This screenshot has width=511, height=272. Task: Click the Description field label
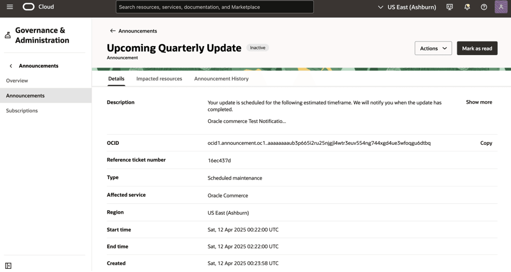[120, 102]
